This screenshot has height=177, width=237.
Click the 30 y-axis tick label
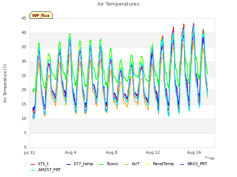click(x=24, y=61)
